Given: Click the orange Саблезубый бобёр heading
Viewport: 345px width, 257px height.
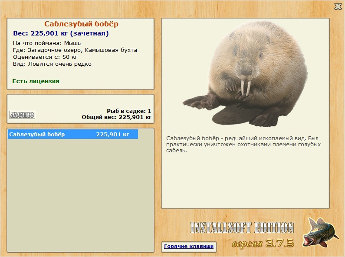Looking at the screenshot, I should tap(81, 24).
